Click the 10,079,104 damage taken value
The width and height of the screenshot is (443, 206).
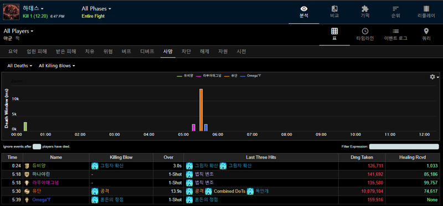(x=372, y=191)
